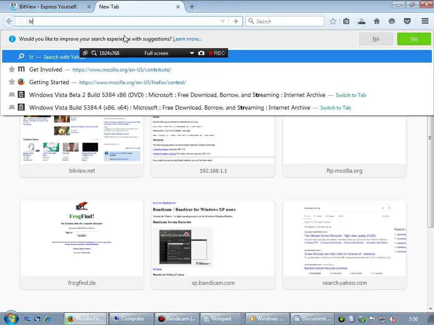Screen dimensions: 434x325
Task: Click the taskbar clock showing 3:56
Action: [413, 319]
